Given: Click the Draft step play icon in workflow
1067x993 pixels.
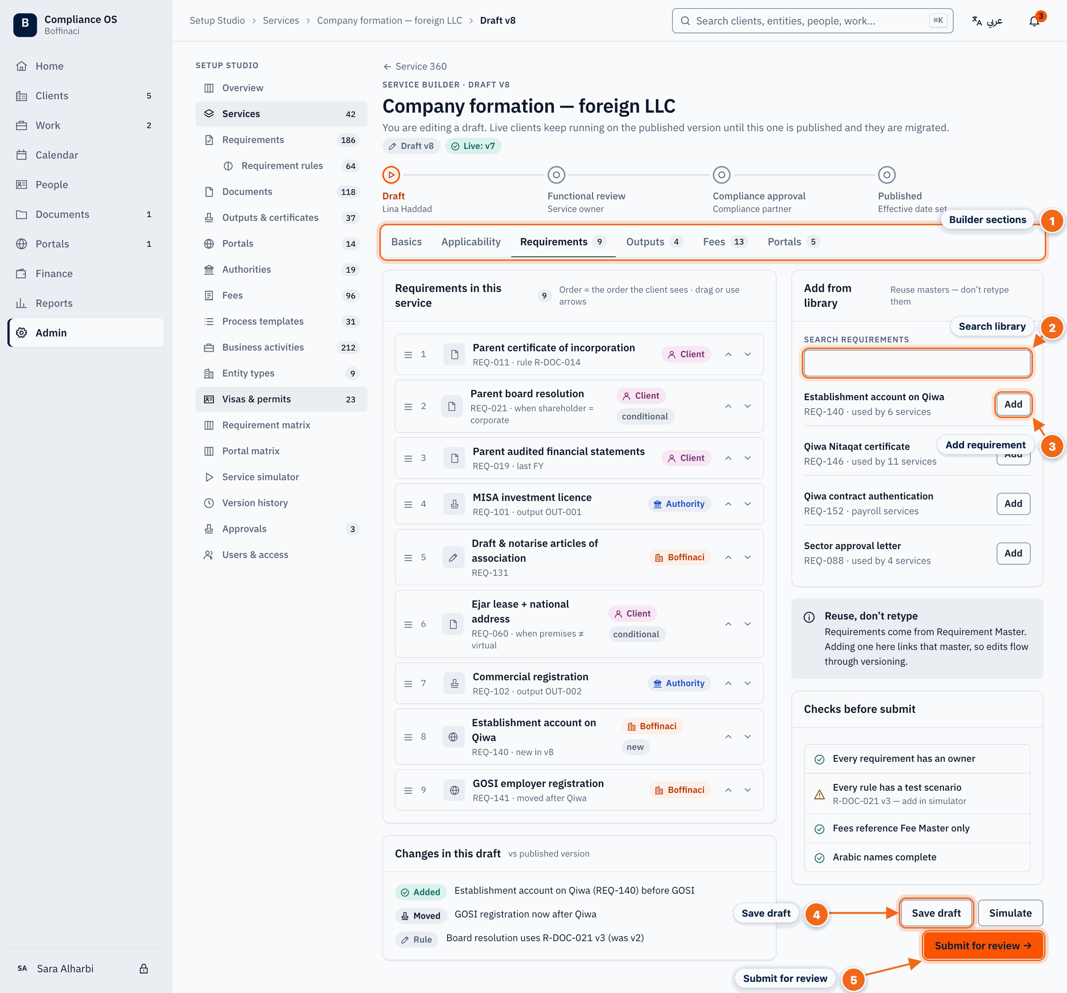Looking at the screenshot, I should 391,175.
